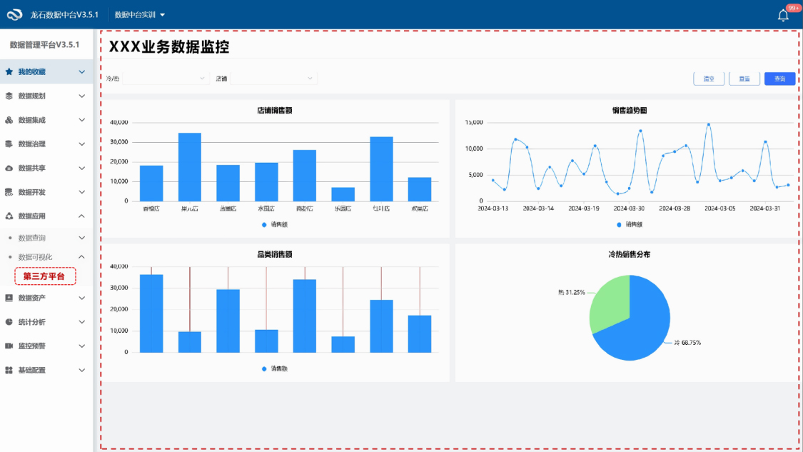Click the camera icon beside 监控预警
The width and height of the screenshot is (803, 452).
(9, 346)
